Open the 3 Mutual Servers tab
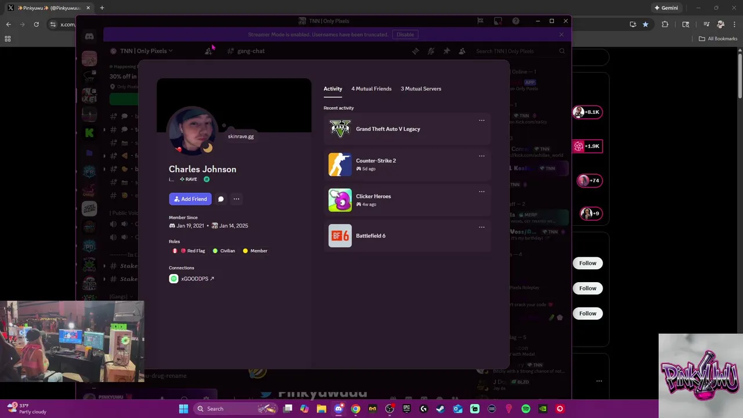 click(421, 89)
